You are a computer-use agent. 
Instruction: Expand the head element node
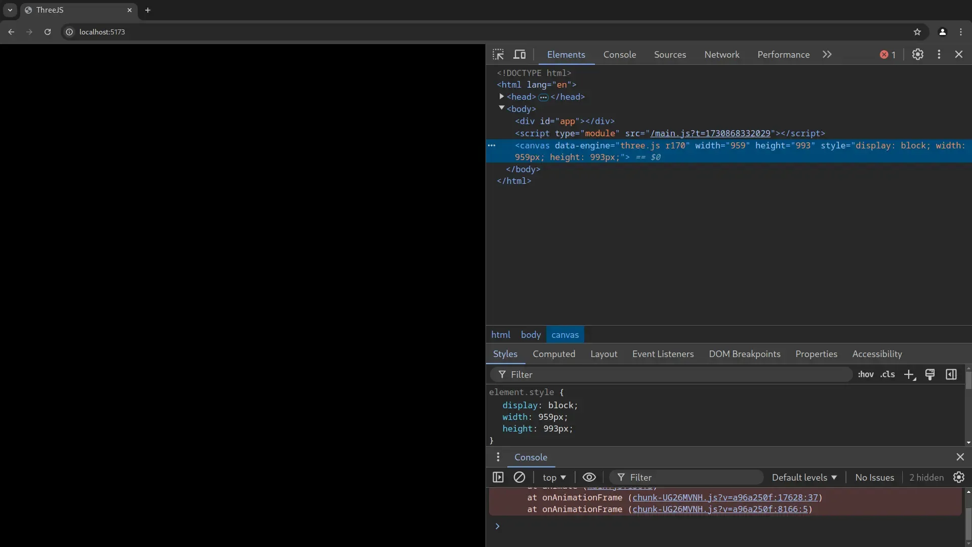[x=502, y=97]
